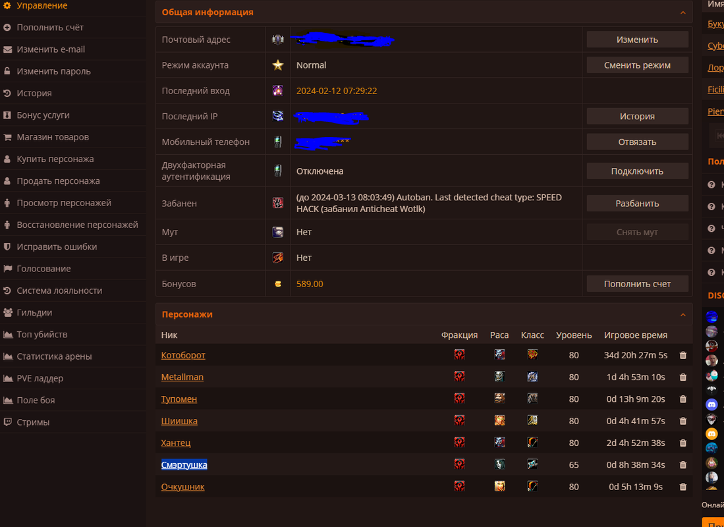Open Просмотр персонажей menu item
This screenshot has width=724, height=527.
(64, 203)
